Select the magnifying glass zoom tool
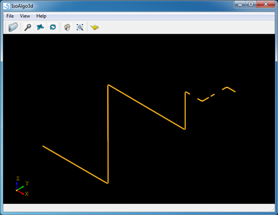Viewport: 278px width, 215px height. [27, 27]
